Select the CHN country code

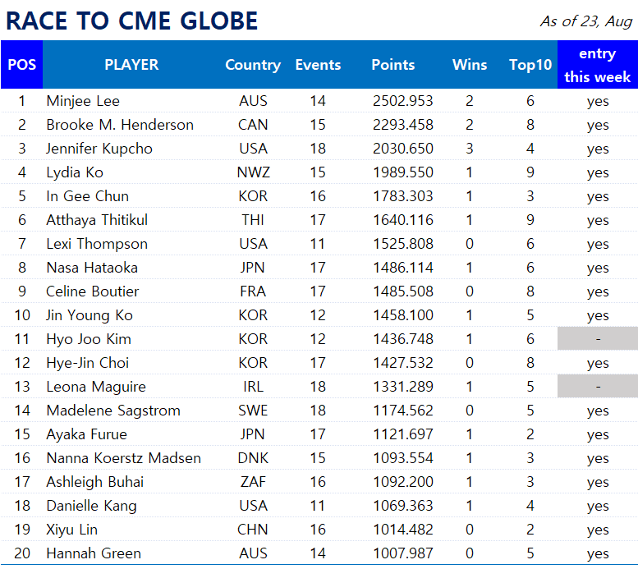(253, 530)
